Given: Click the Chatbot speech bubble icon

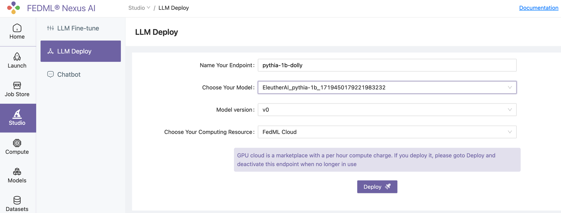Looking at the screenshot, I should pyautogui.click(x=50, y=74).
